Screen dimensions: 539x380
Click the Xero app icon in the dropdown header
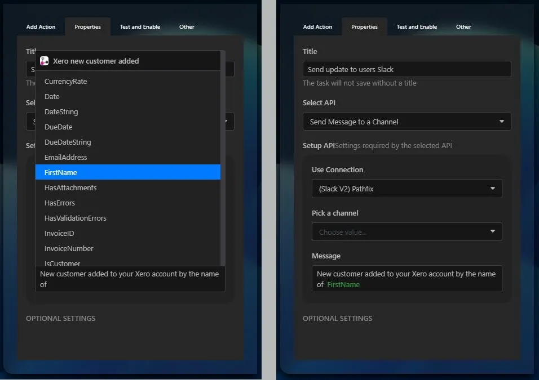45,61
